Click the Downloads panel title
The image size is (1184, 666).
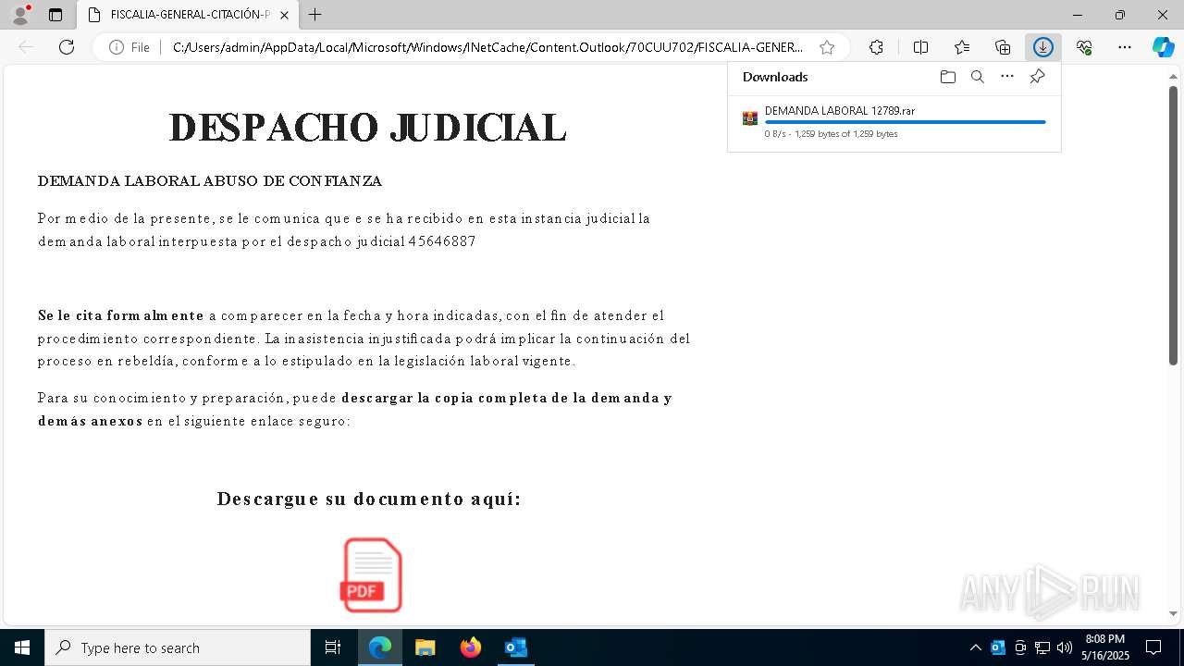(x=775, y=77)
